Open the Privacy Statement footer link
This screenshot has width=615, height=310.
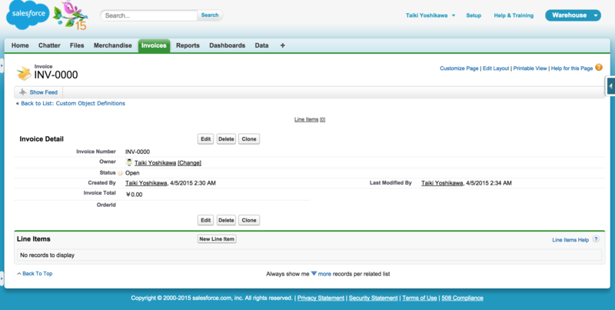click(x=321, y=298)
